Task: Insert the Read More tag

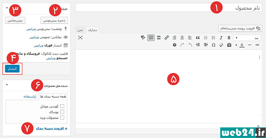Action: click(159, 38)
